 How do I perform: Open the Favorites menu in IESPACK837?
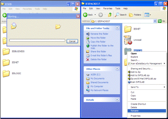pos(108,8)
